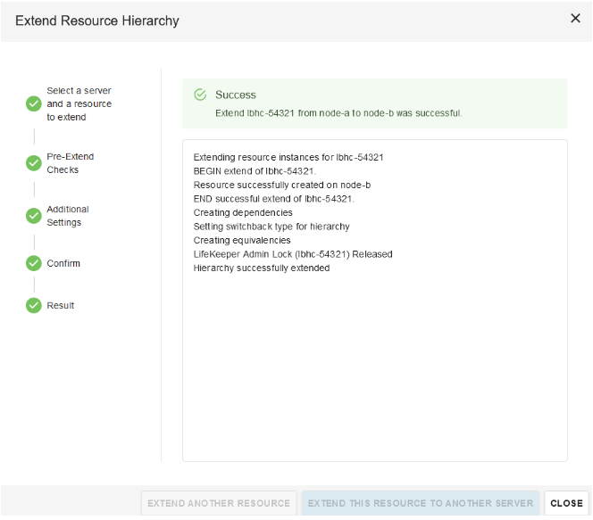This screenshot has height=520, width=593.
Task: Select the 'Select a server and a resource' step label
Action: [x=79, y=103]
